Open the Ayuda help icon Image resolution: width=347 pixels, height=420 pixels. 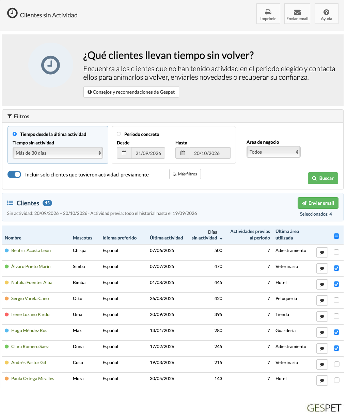[326, 12]
